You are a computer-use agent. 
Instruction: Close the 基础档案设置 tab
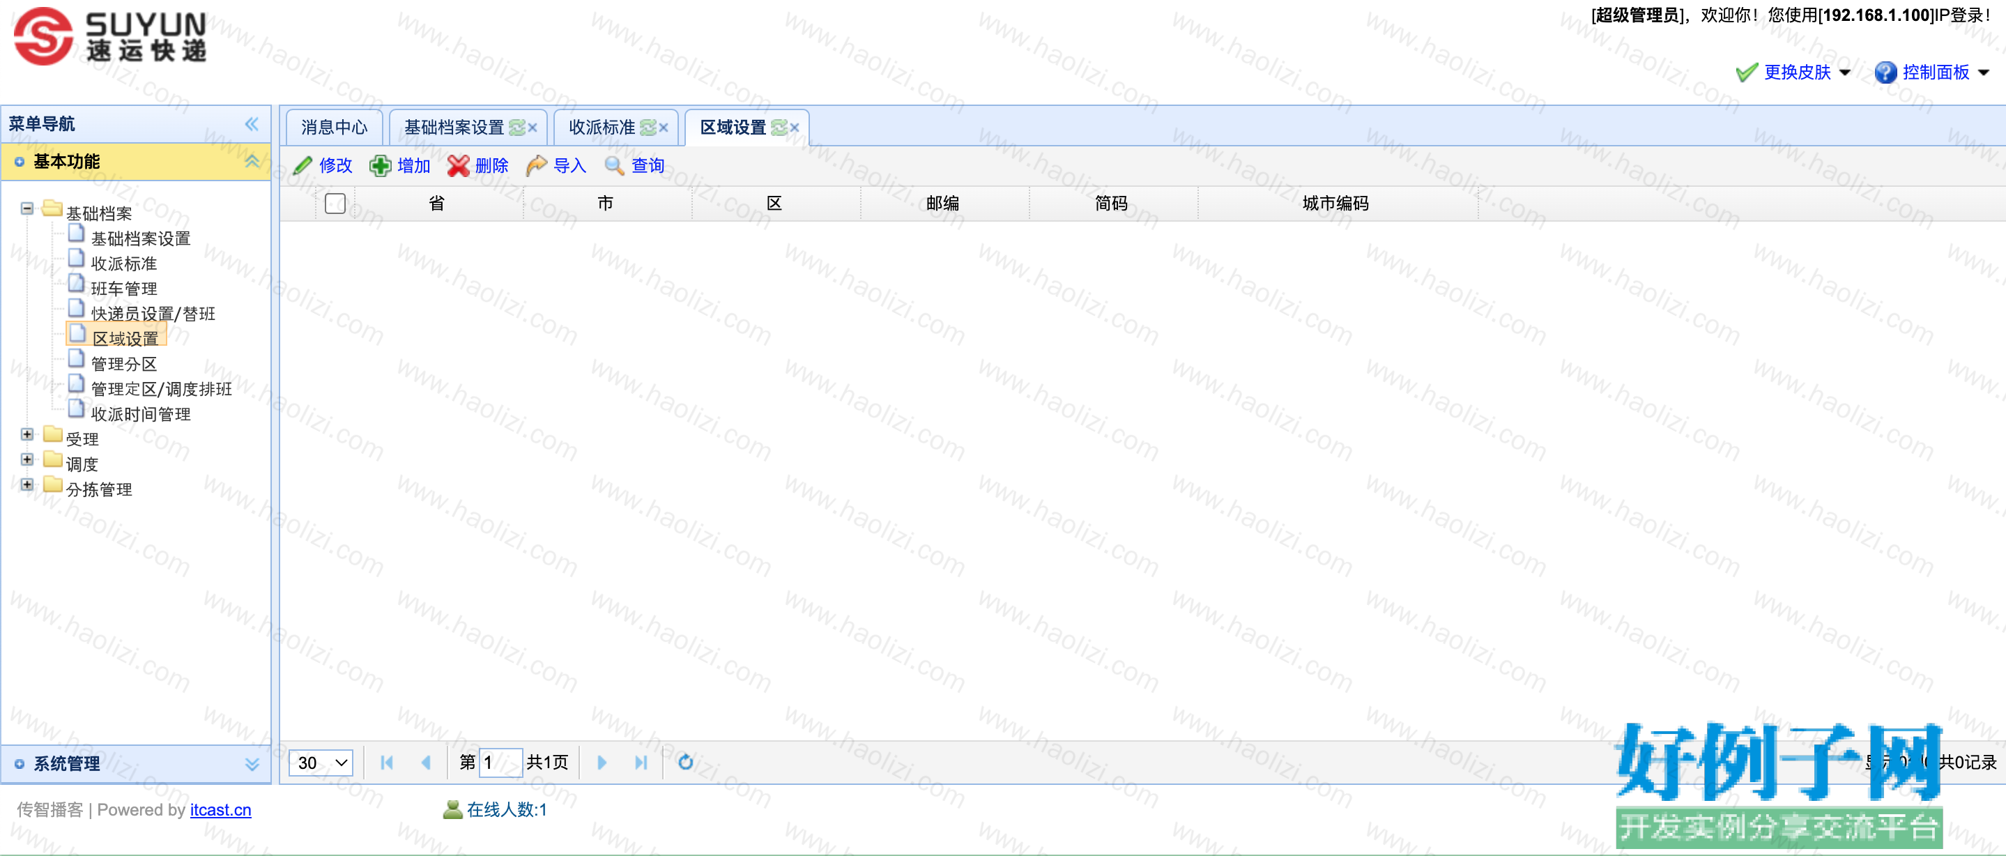(533, 128)
